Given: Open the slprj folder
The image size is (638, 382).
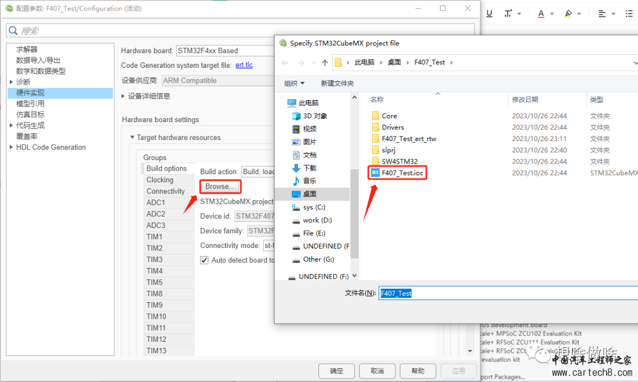Looking at the screenshot, I should click(x=383, y=150).
